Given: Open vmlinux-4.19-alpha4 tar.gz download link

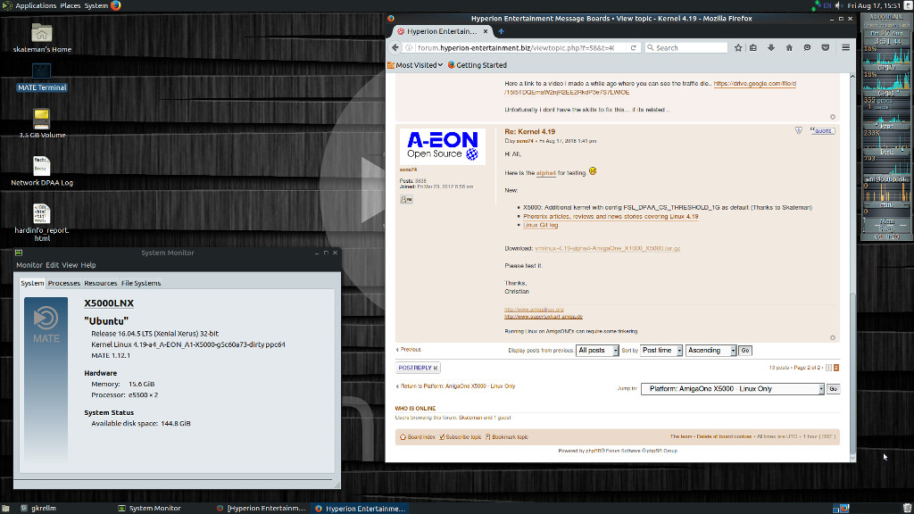Looking at the screenshot, I should click(x=607, y=248).
